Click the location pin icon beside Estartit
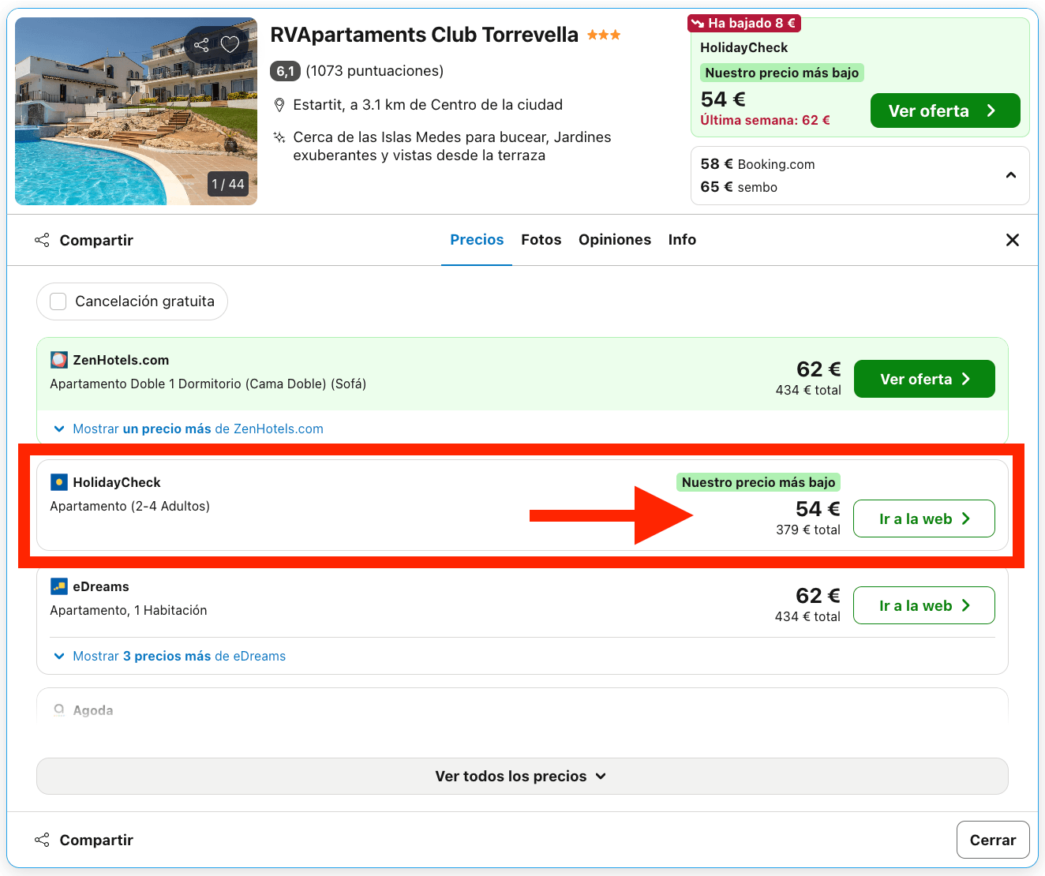The height and width of the screenshot is (876, 1045). 279,105
